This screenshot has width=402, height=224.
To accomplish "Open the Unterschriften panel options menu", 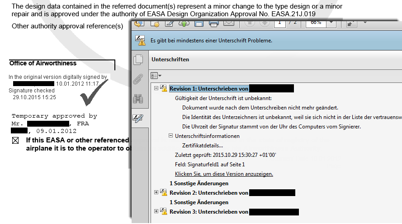I will point(156,76).
